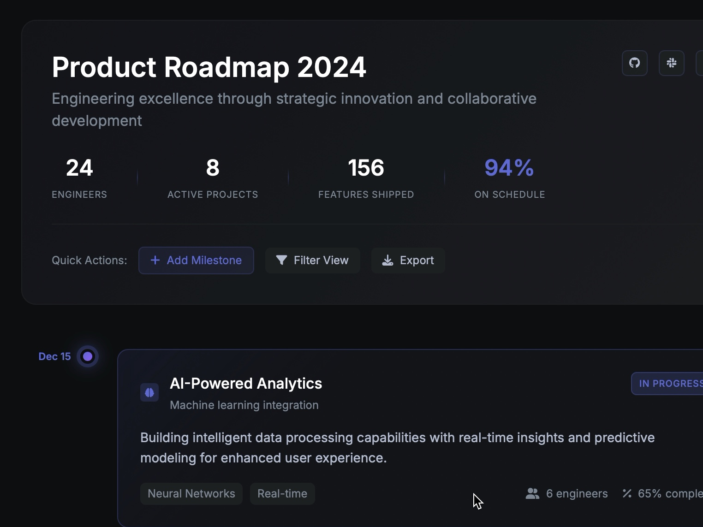Click the Product Roadmap 2024 title
The height and width of the screenshot is (527, 703).
pos(209,67)
